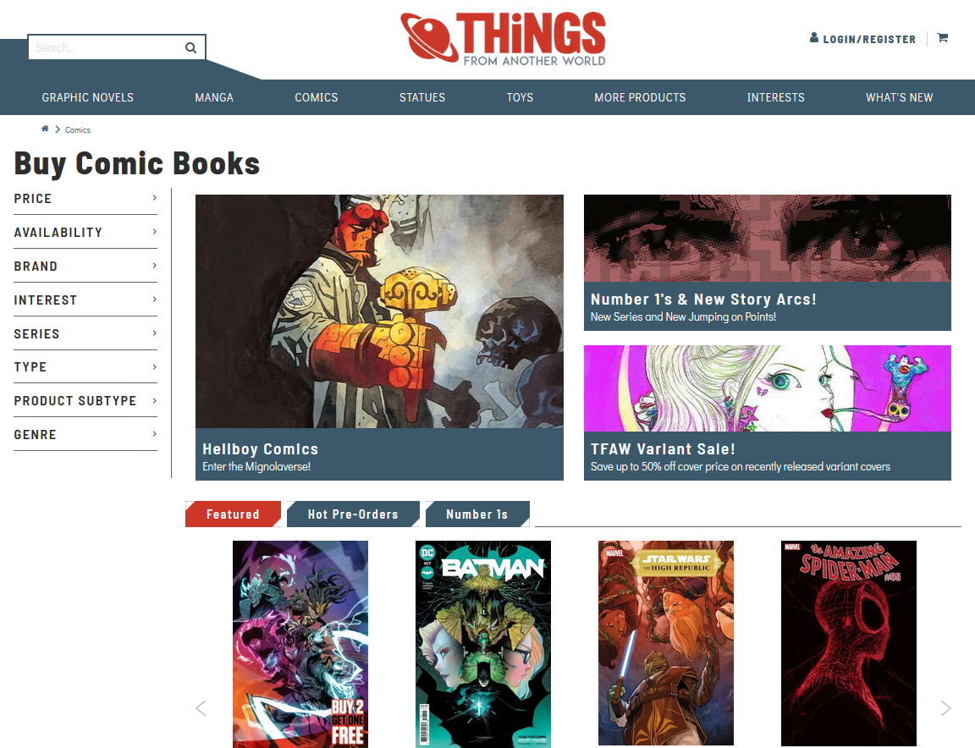Switch to the Number 1s tab
The height and width of the screenshot is (748, 975).
click(477, 514)
